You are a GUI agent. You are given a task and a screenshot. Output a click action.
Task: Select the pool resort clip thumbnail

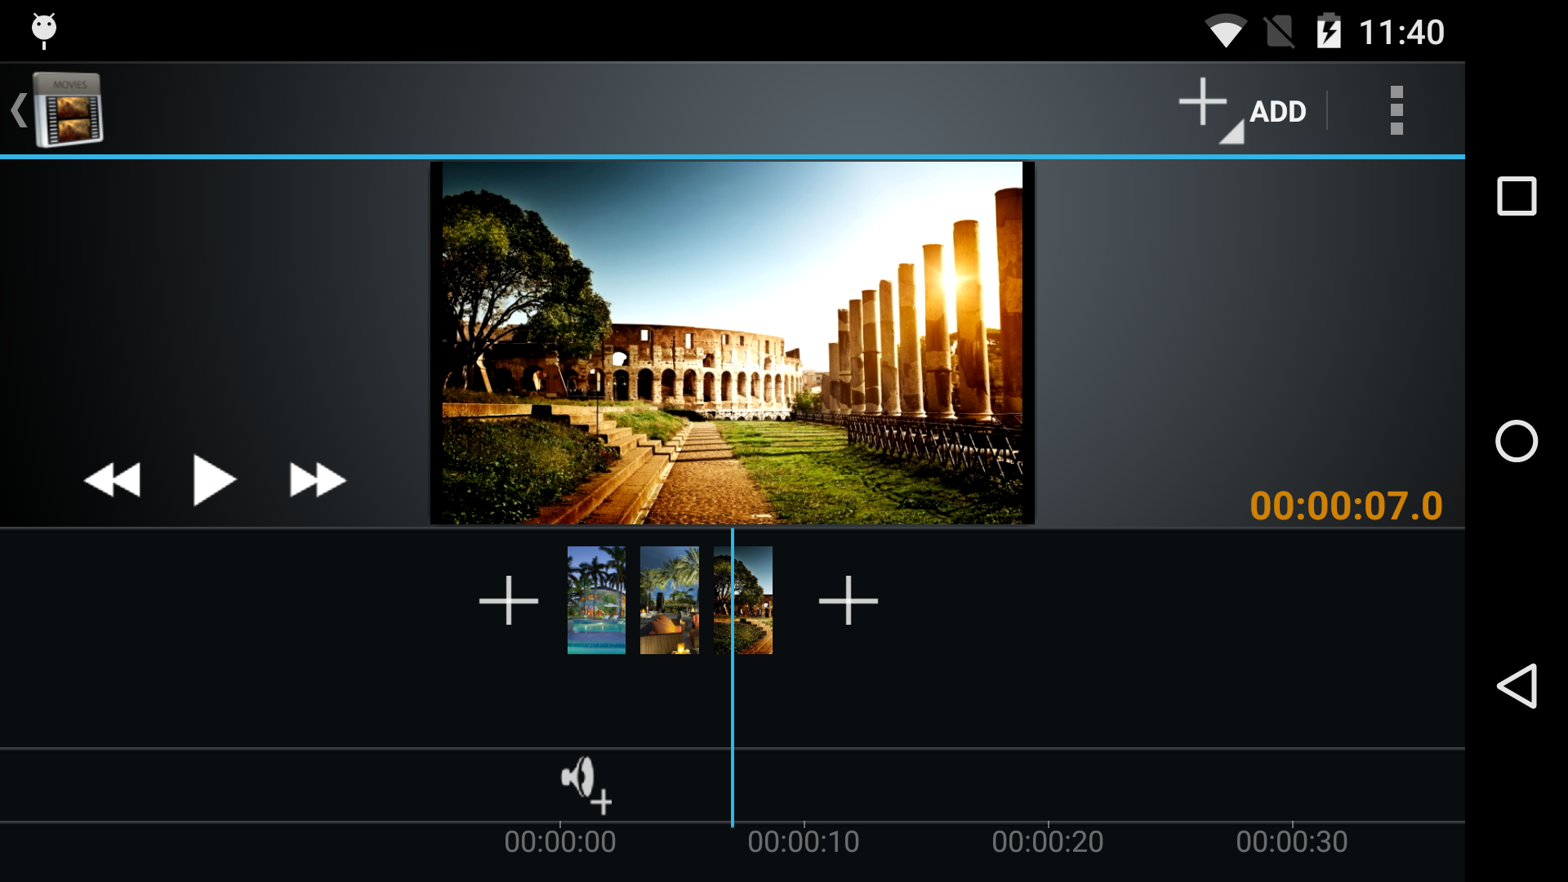pos(596,600)
